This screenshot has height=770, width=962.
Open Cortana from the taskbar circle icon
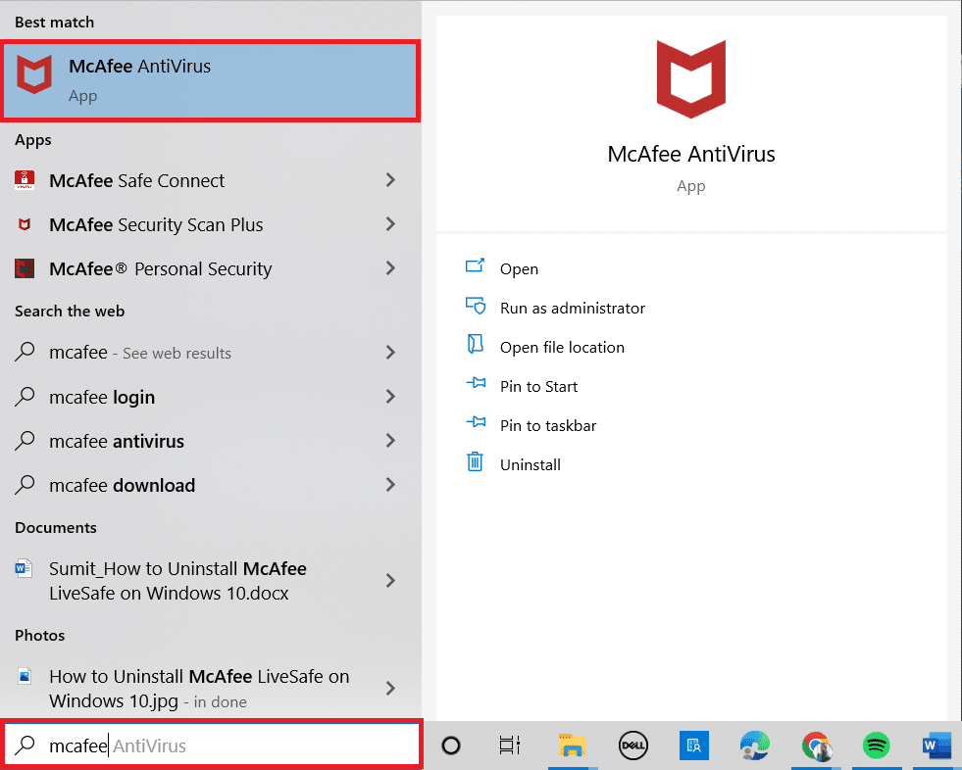pos(451,746)
